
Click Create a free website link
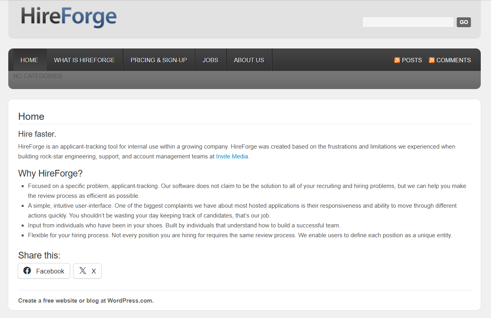[x=86, y=301]
